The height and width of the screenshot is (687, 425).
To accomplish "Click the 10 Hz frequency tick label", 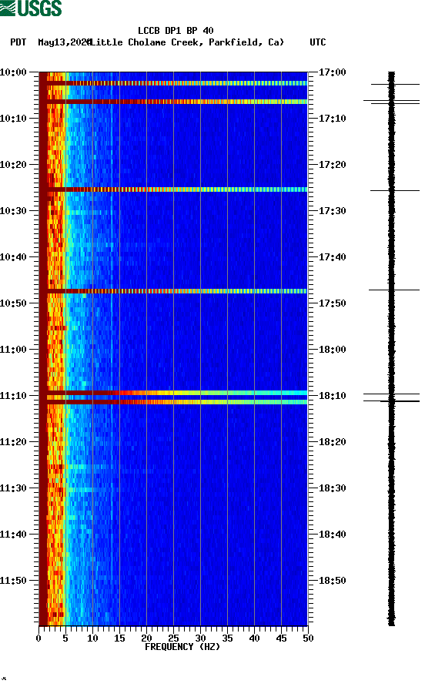I will [x=92, y=638].
